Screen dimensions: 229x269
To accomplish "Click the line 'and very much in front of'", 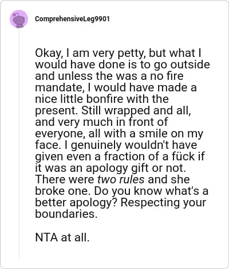I will (x=101, y=122).
